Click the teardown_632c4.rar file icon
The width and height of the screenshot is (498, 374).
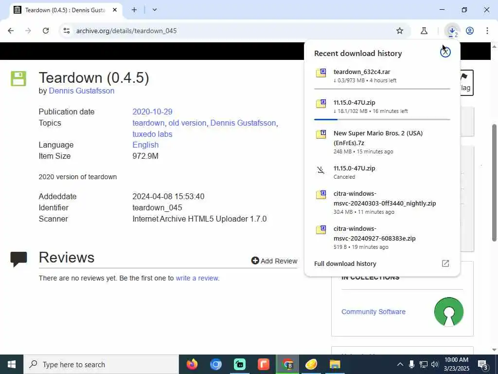(x=321, y=73)
